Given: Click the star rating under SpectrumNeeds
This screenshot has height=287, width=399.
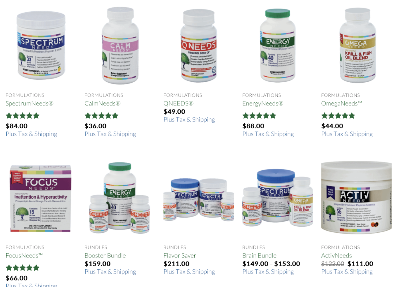Looking at the screenshot, I should pos(23,116).
